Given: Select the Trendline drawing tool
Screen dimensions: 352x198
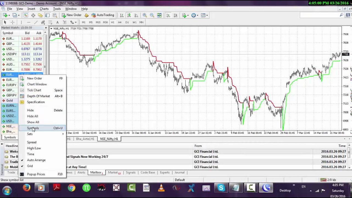Looking at the screenshot, I should pos(36,22).
